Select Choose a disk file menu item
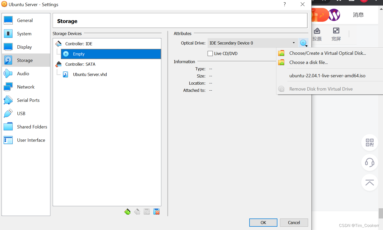This screenshot has width=383, height=230. pos(330,62)
